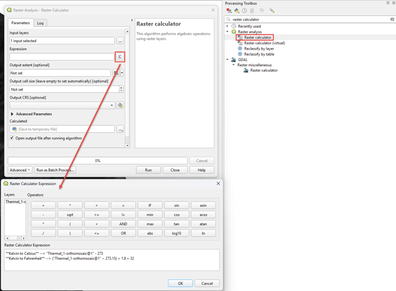Select Reclassify by layer algorithm
The width and height of the screenshot is (396, 291).
pyautogui.click(x=259, y=48)
